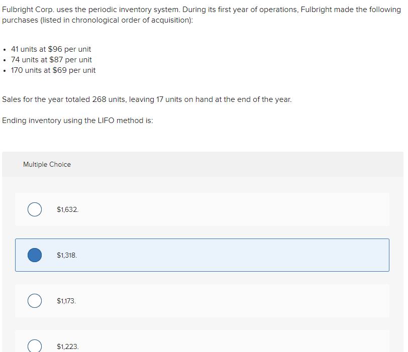Deselect the currently filled radio button

click(34, 255)
